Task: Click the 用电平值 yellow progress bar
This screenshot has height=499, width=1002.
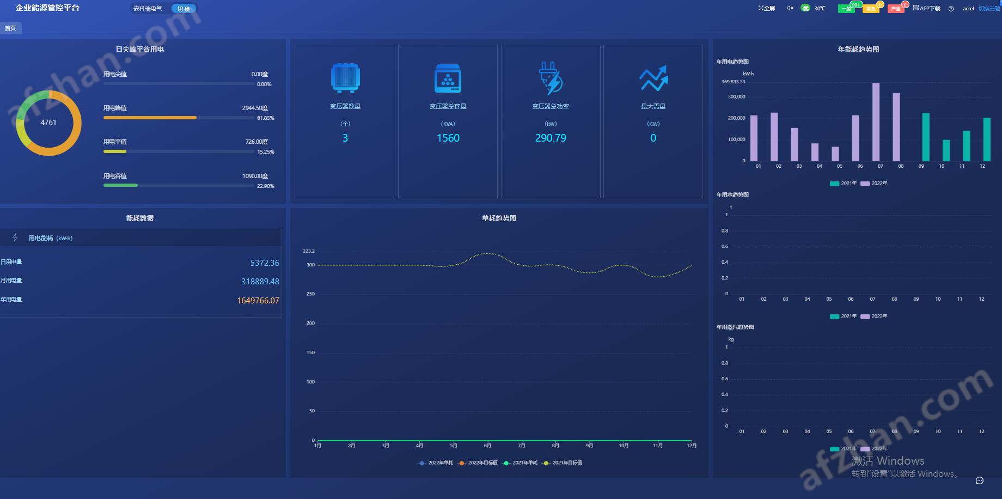Action: tap(115, 151)
